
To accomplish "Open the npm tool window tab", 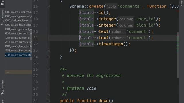I will coord(3,101).
